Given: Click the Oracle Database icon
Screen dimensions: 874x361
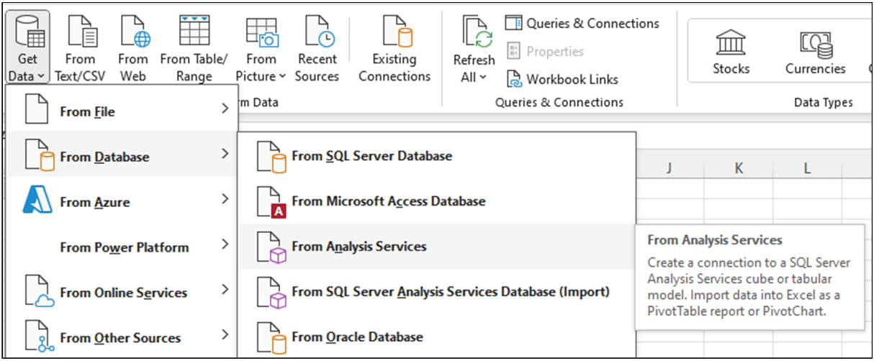Looking at the screenshot, I should click(270, 337).
